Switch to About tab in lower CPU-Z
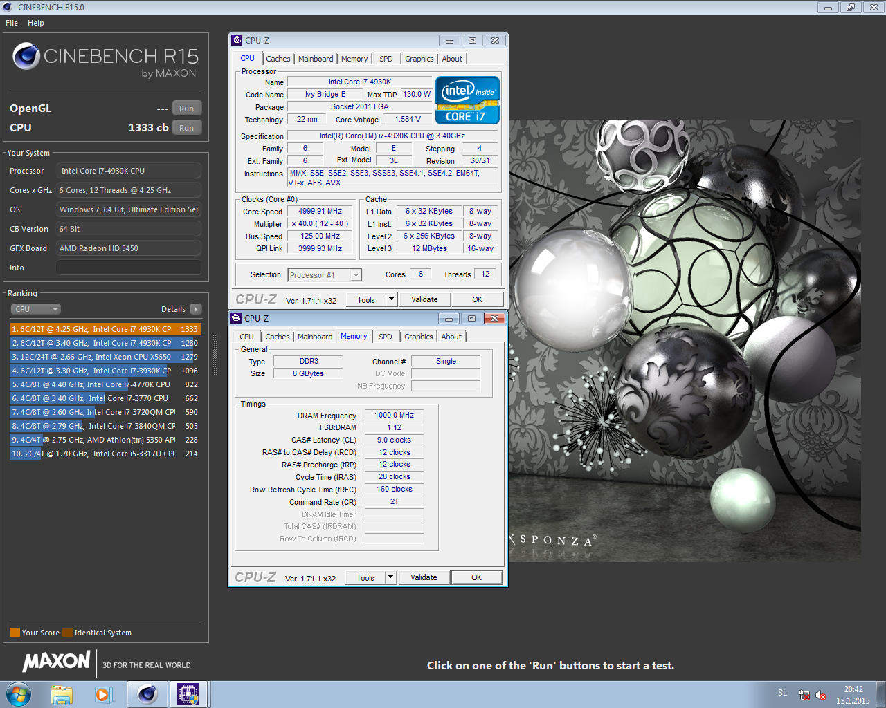Image resolution: width=886 pixels, height=708 pixels. [451, 337]
